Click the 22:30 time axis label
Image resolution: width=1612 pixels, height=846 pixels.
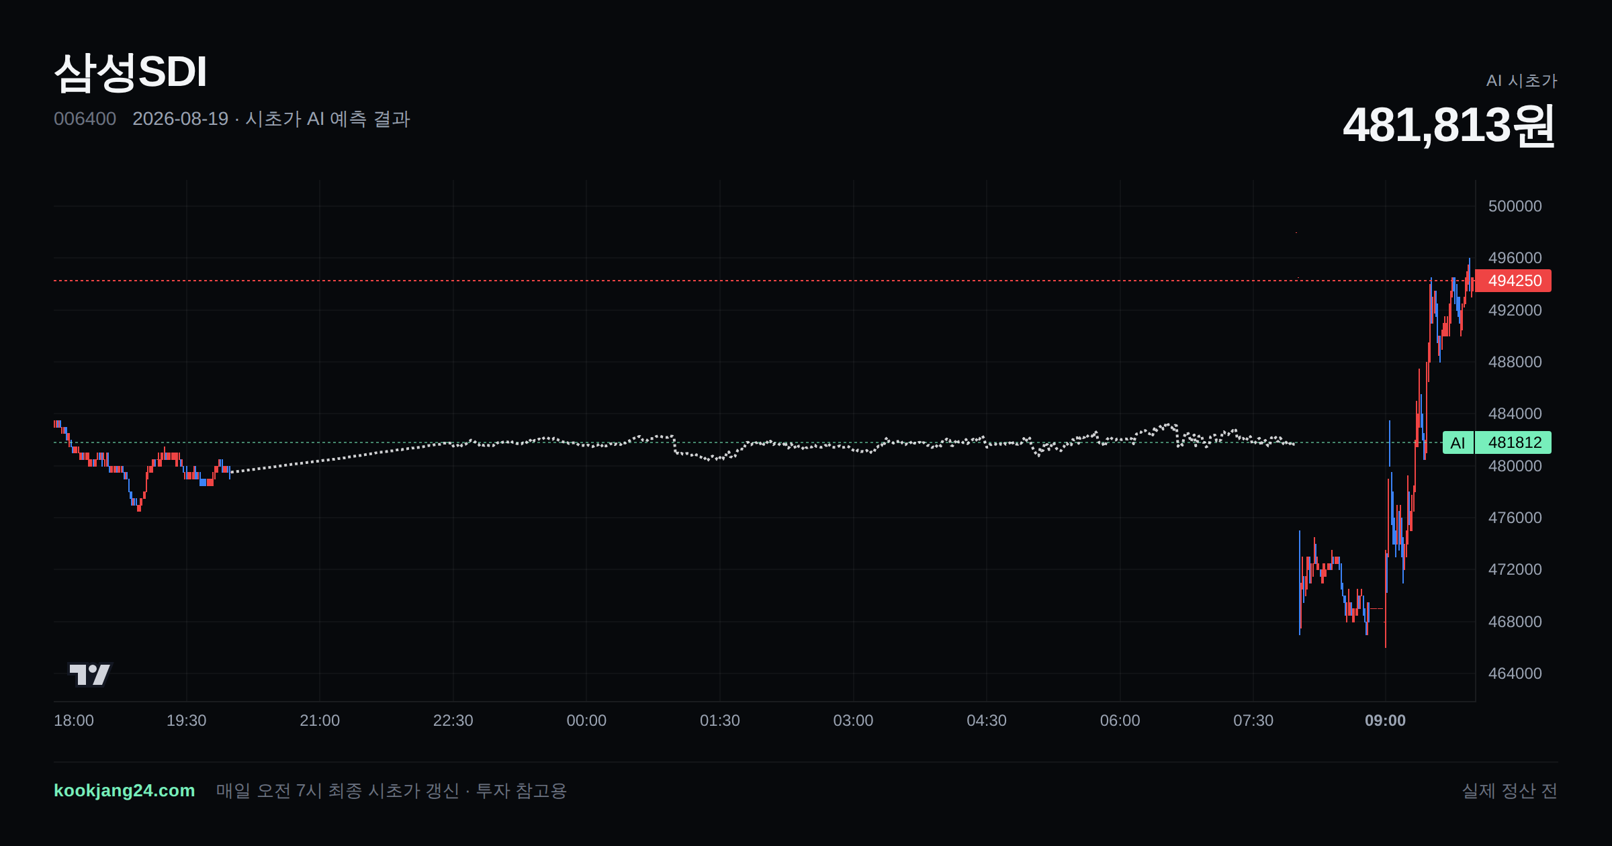tap(453, 720)
